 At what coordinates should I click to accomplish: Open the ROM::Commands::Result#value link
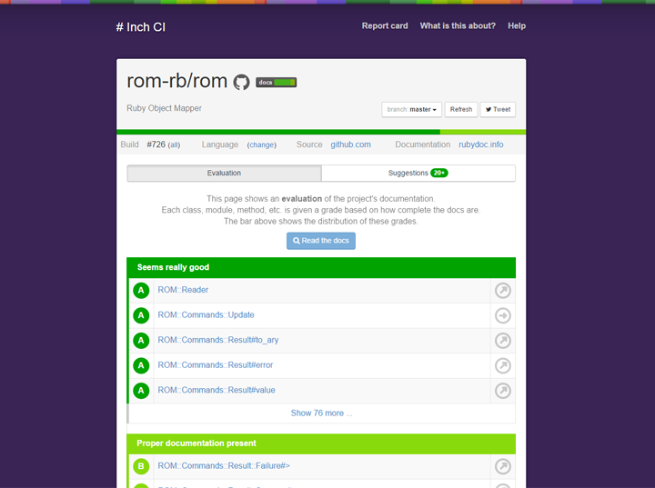217,390
